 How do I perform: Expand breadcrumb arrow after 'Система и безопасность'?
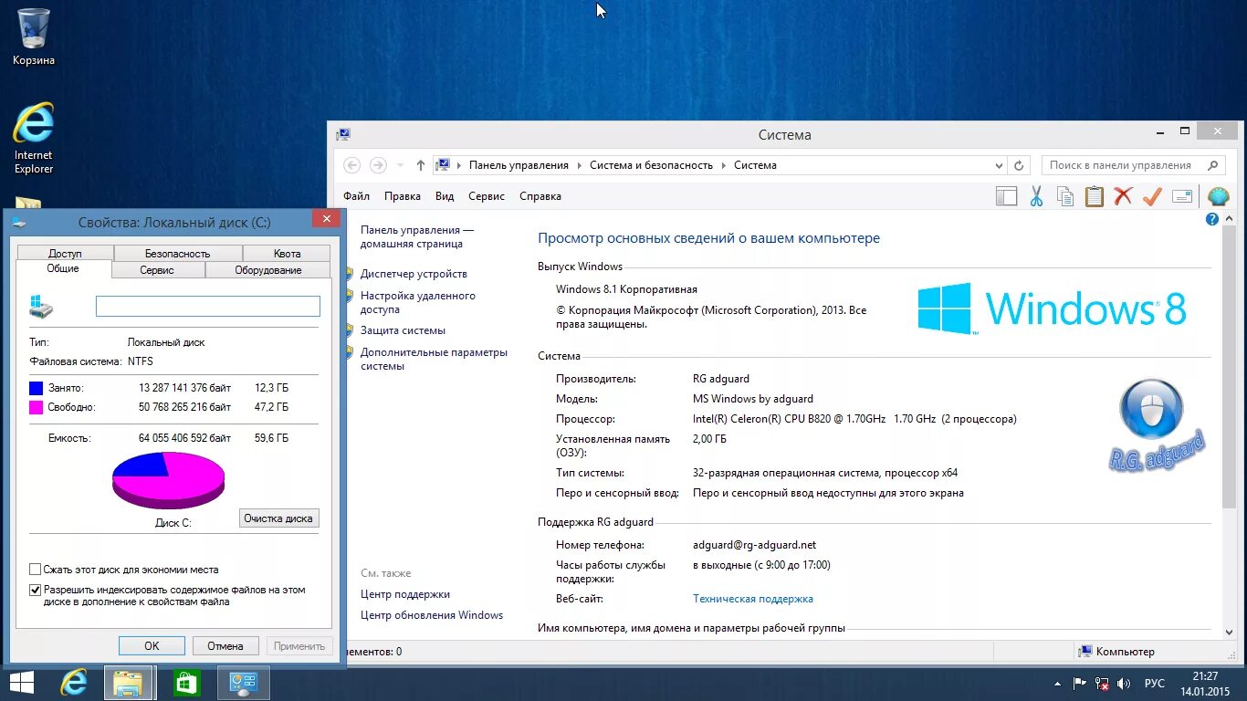[724, 165]
